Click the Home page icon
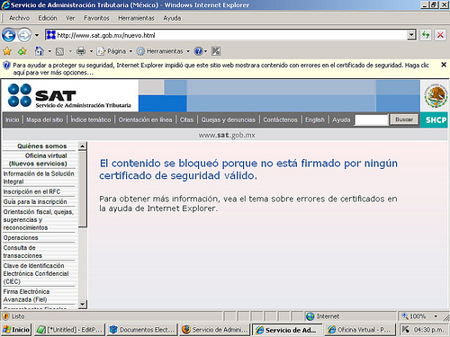Screen dimensions: 450x337 tap(39, 51)
